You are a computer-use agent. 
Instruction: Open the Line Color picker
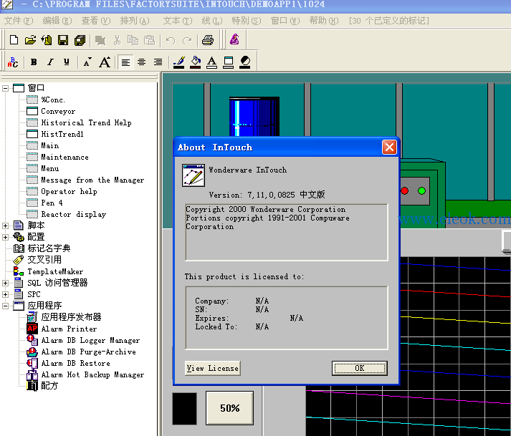179,62
